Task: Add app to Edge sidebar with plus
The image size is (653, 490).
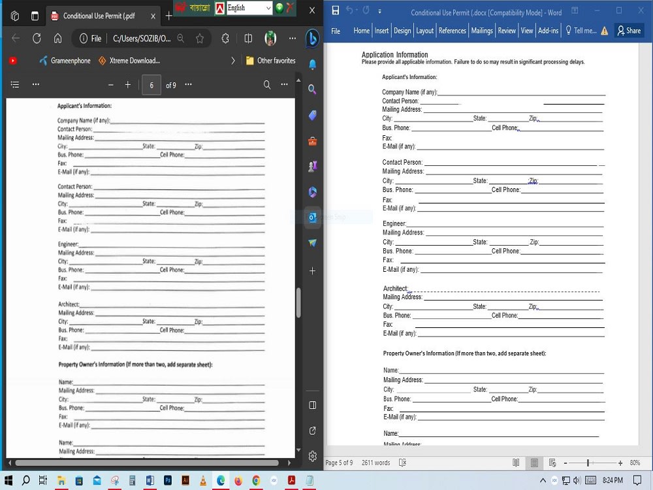Action: [312, 271]
